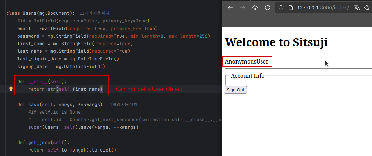The height and width of the screenshot is (156, 372).
Task: Click the browser Back arrow button
Action: pos(230,8)
